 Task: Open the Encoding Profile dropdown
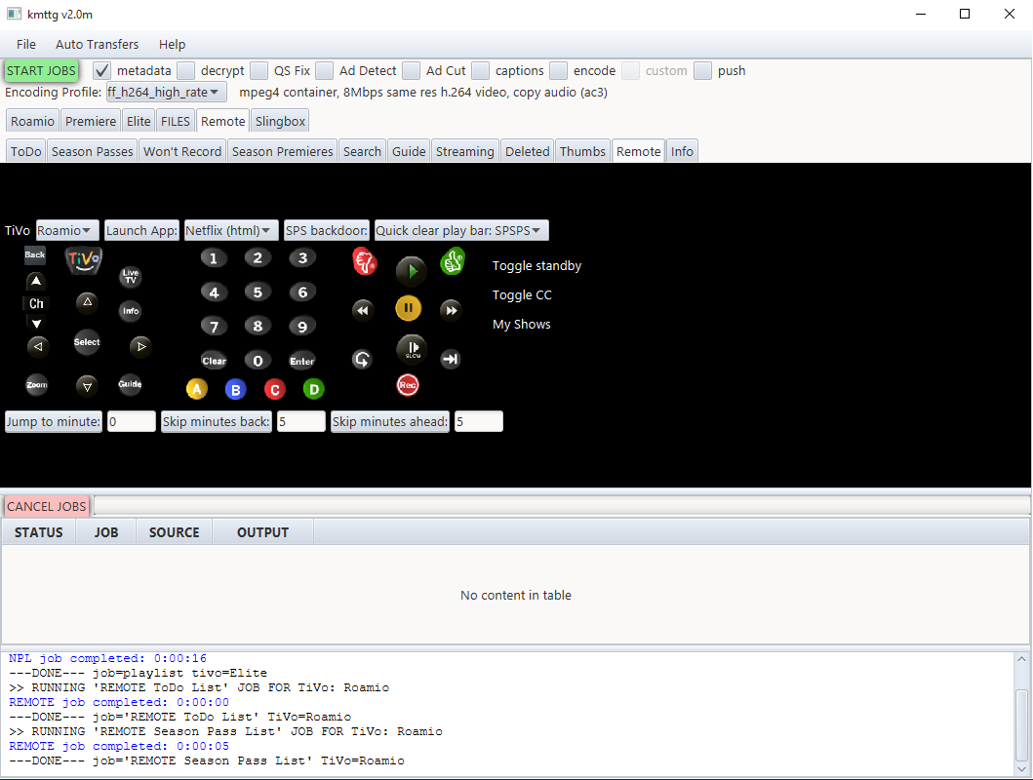click(x=166, y=93)
